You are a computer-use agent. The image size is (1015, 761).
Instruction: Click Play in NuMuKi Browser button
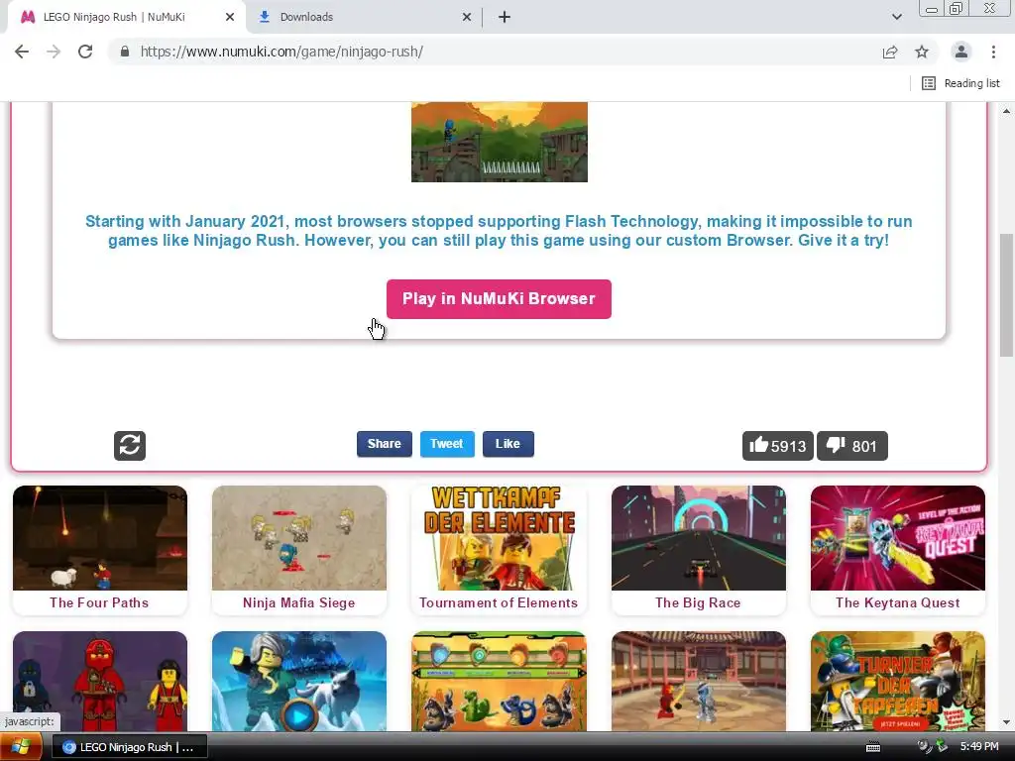(x=499, y=299)
